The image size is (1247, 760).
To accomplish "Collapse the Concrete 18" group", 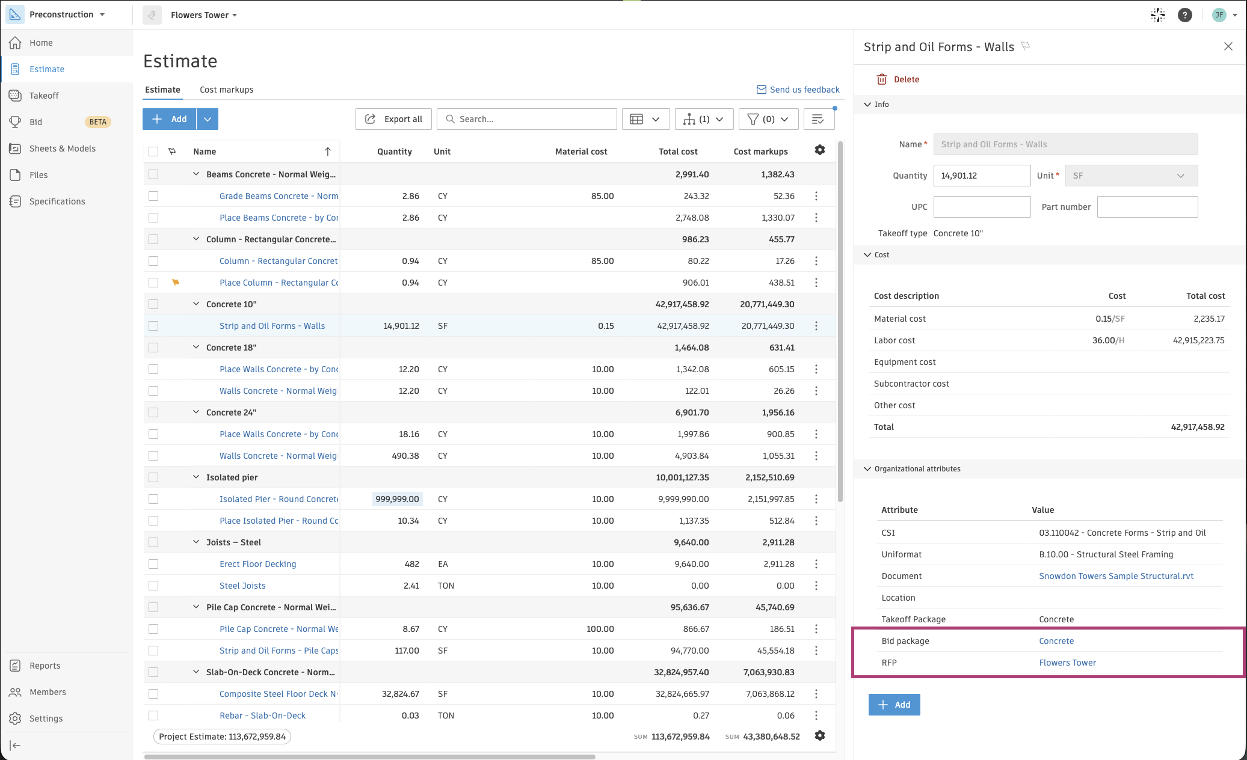I will 196,348.
